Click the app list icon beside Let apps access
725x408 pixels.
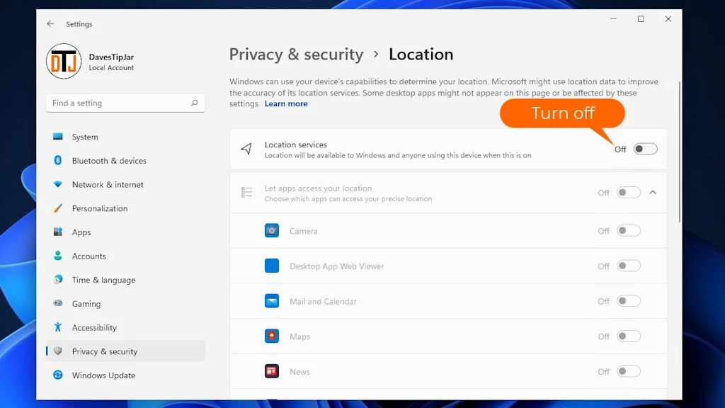[x=246, y=192]
